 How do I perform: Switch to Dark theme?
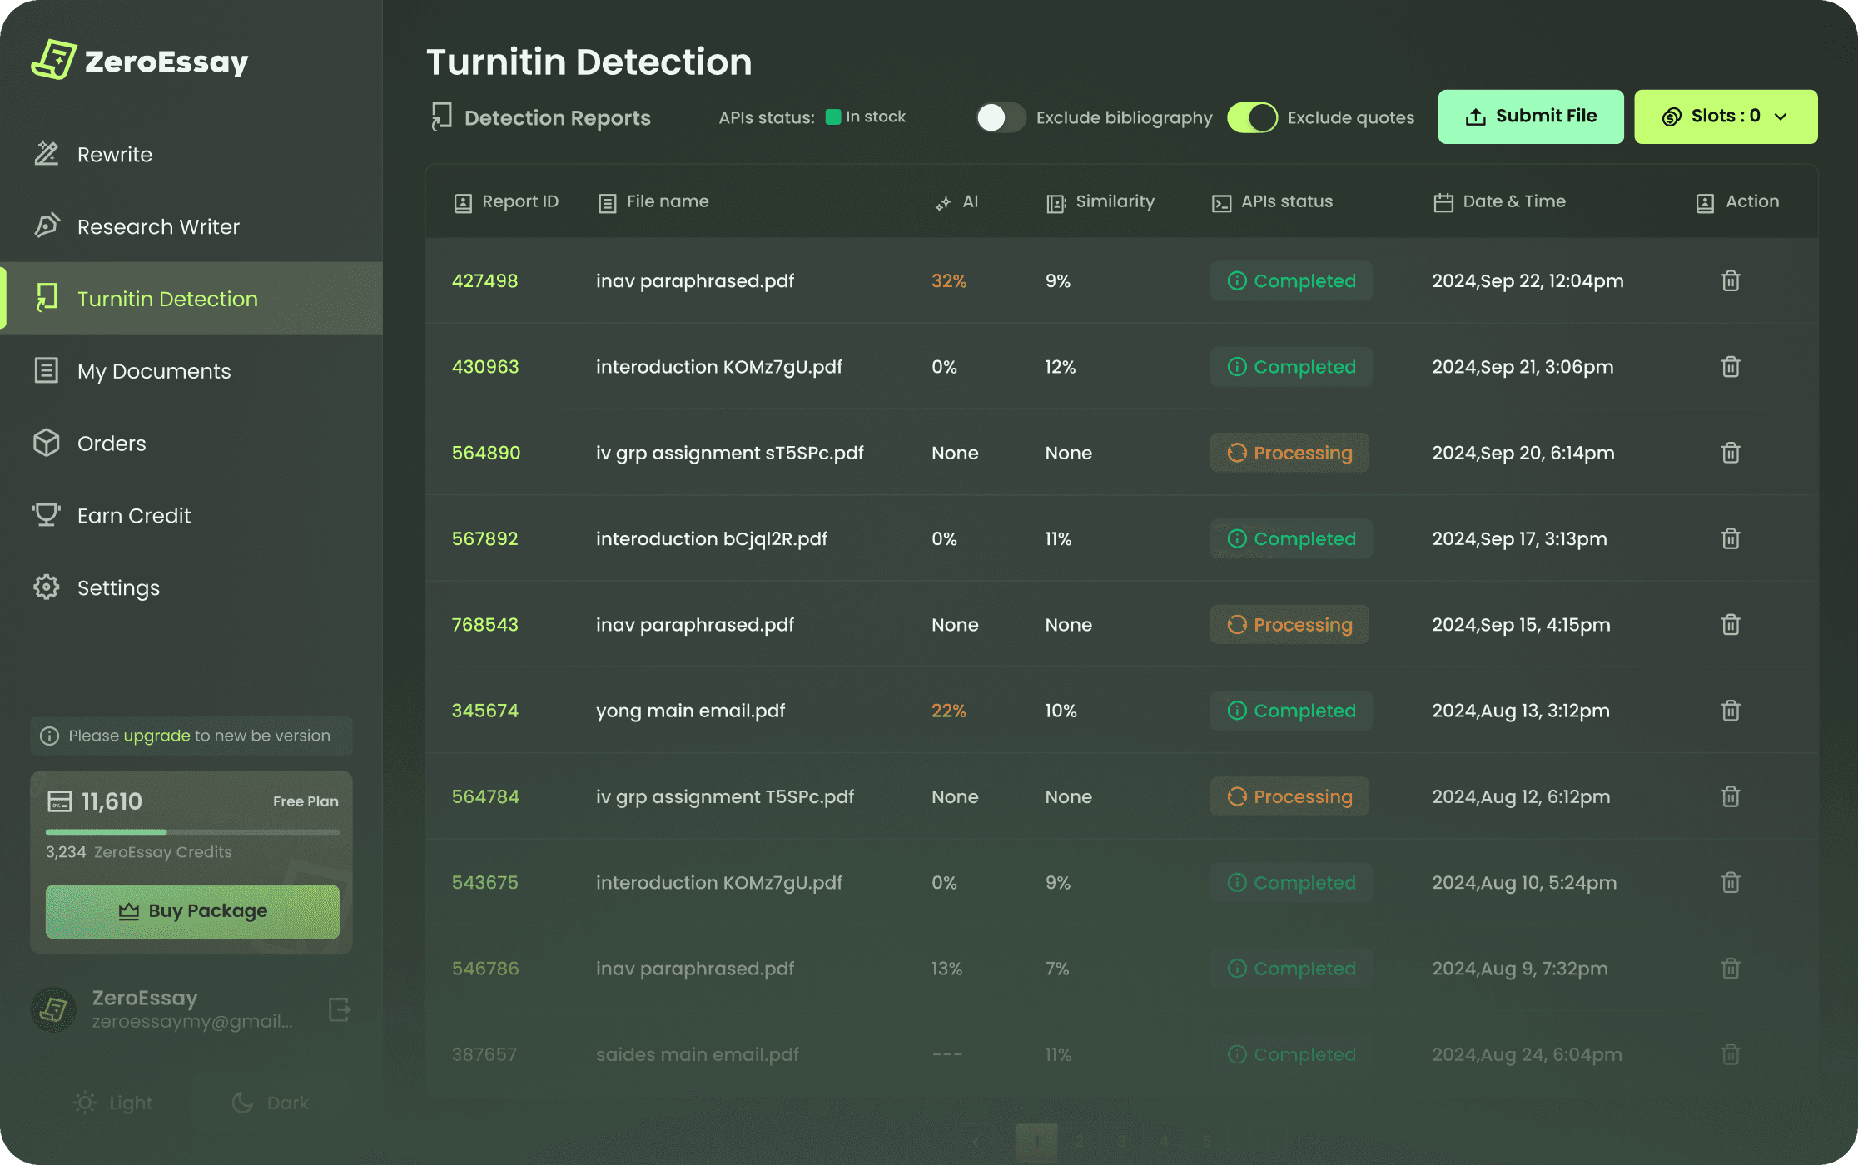(x=271, y=1103)
